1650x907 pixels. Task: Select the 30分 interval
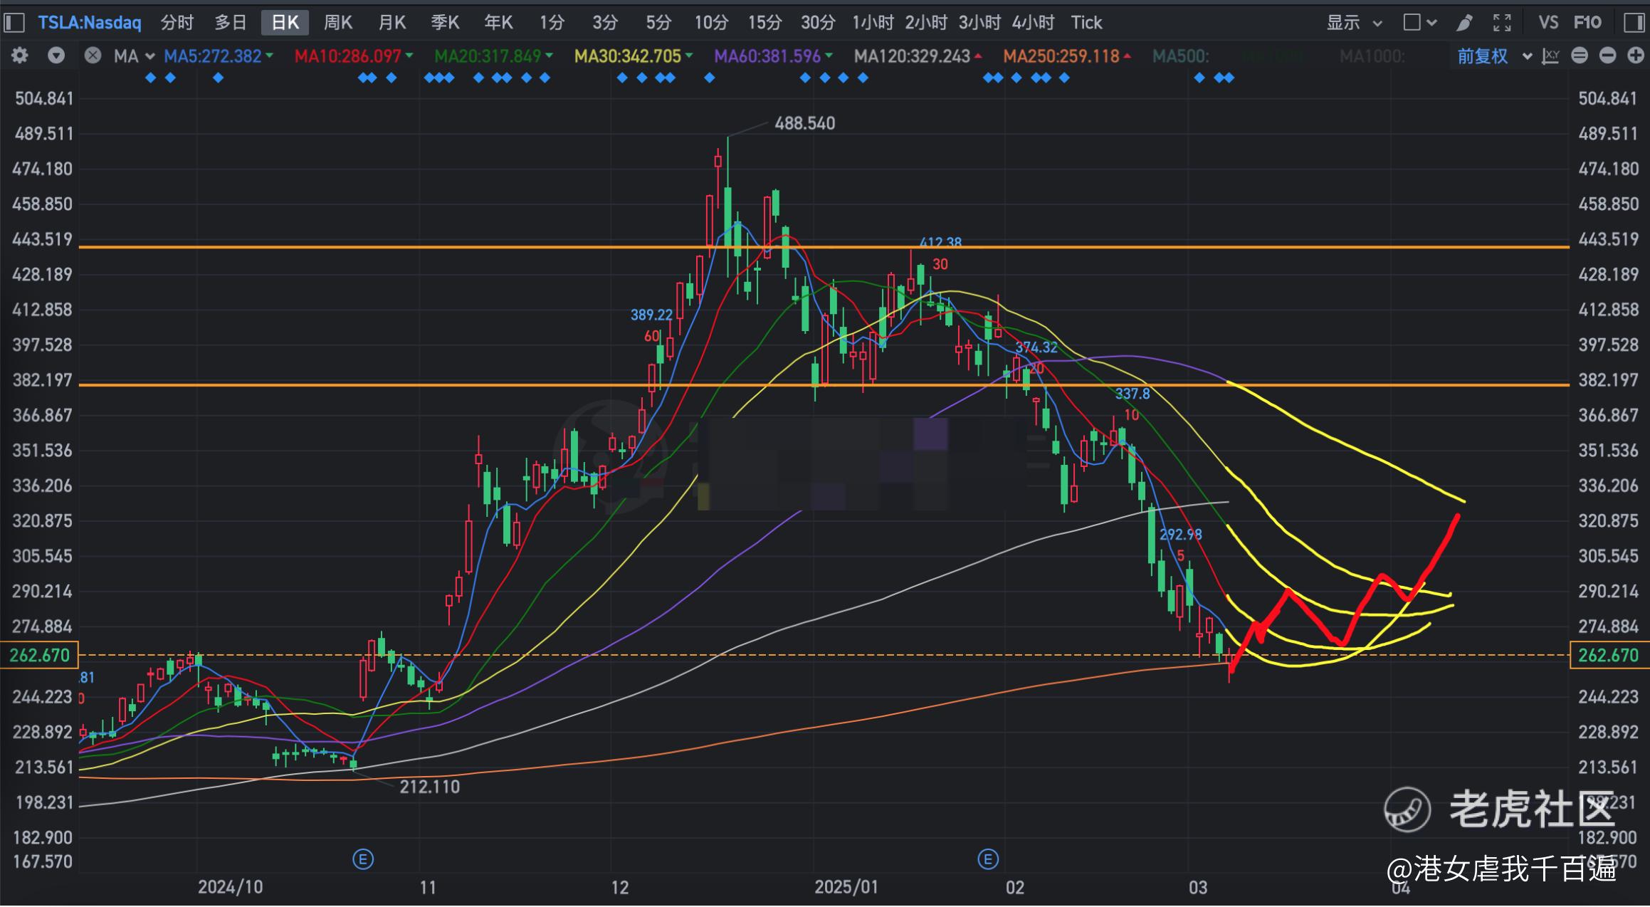(x=818, y=23)
